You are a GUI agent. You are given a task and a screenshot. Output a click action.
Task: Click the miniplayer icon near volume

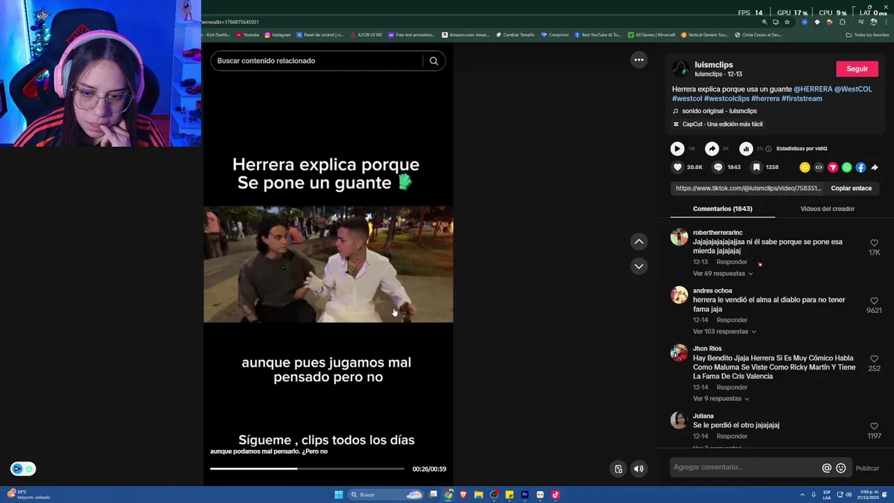[618, 469]
